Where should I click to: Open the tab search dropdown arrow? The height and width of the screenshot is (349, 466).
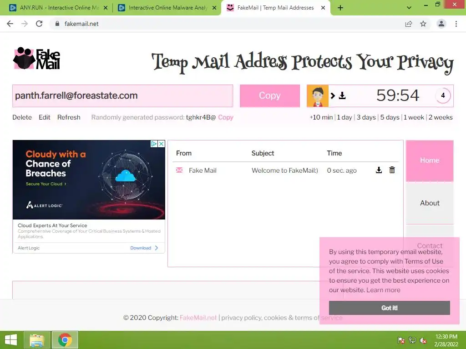point(409,8)
